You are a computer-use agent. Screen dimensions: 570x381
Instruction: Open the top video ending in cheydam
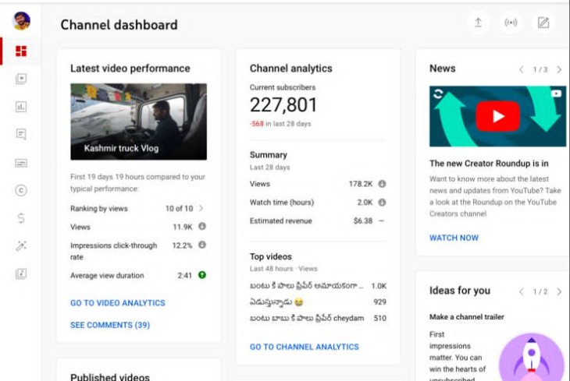(x=307, y=318)
